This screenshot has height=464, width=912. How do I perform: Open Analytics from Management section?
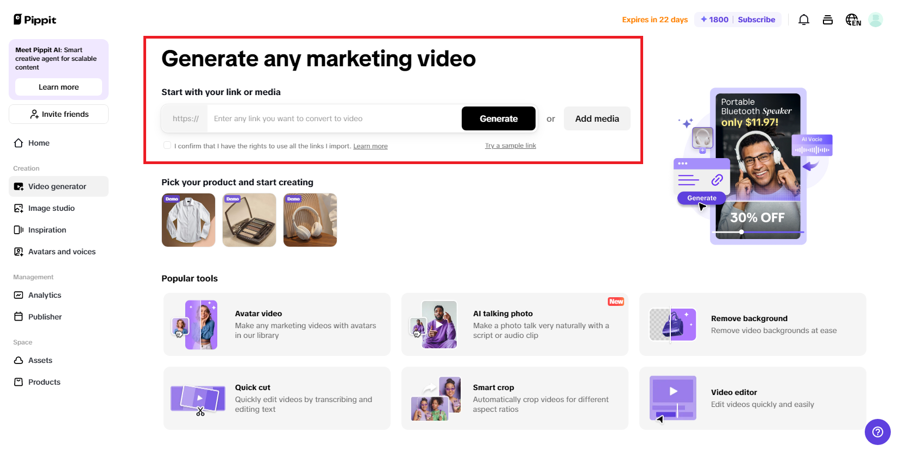pyautogui.click(x=45, y=295)
